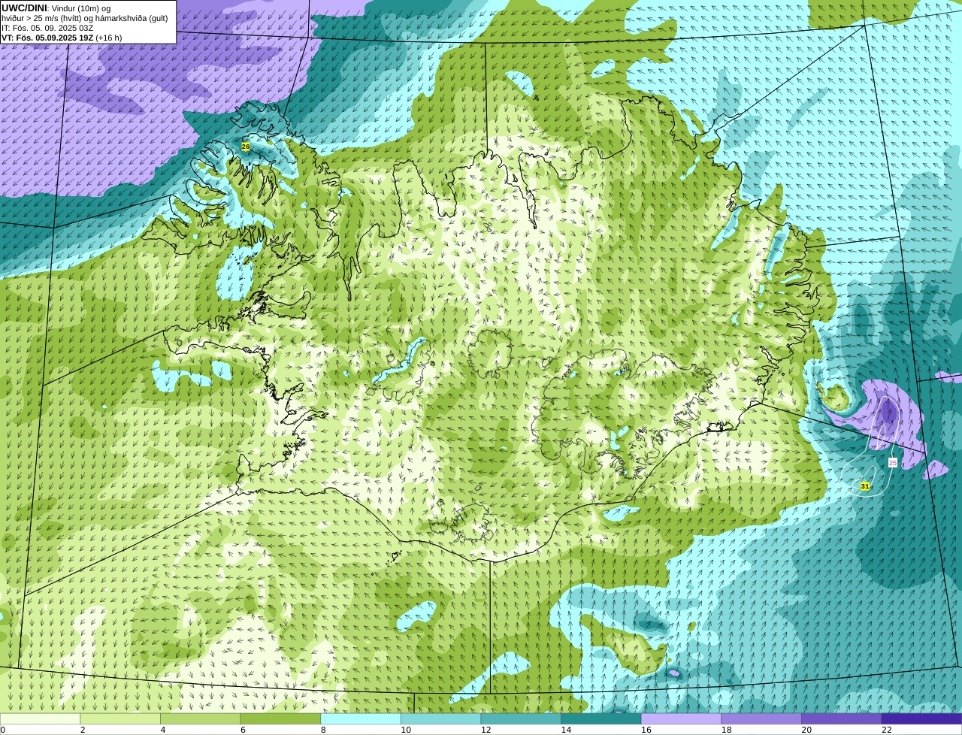Select the 6–8 m/s green legend swatch
Screen dimensions: 962x735
click(280, 718)
